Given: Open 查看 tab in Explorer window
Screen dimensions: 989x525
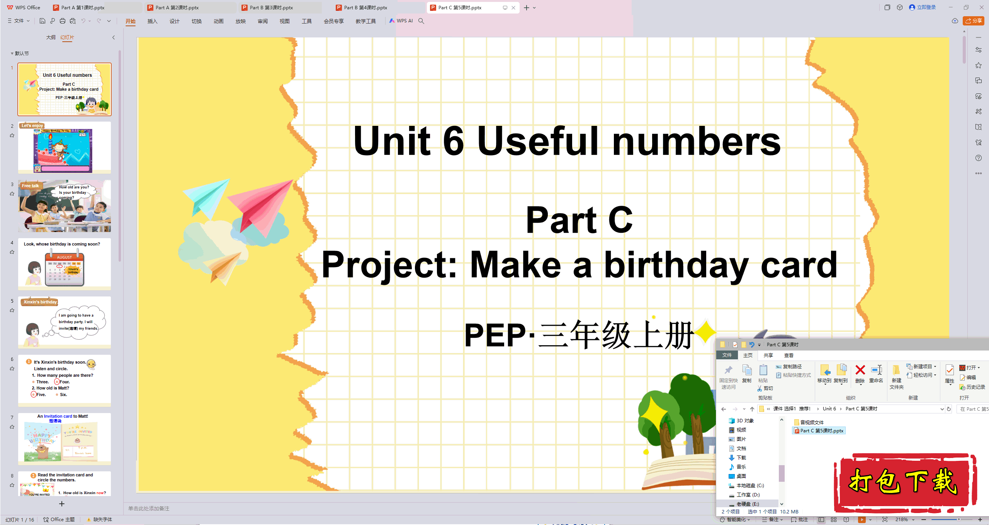Looking at the screenshot, I should 788,355.
